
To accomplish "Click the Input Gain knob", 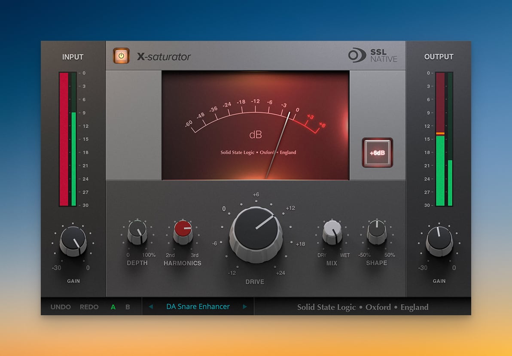I will 73,240.
